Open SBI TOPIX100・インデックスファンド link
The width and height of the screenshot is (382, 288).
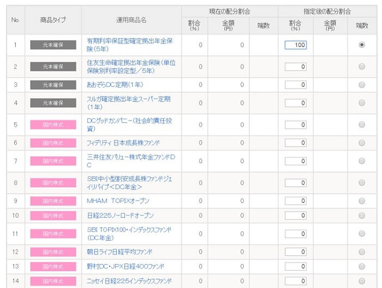click(x=129, y=233)
